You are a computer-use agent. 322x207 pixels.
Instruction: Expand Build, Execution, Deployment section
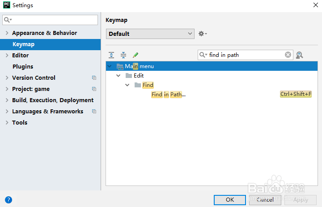(x=7, y=100)
